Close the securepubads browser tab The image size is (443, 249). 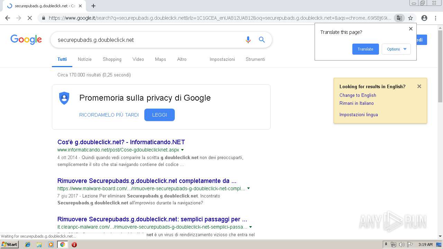click(x=81, y=6)
